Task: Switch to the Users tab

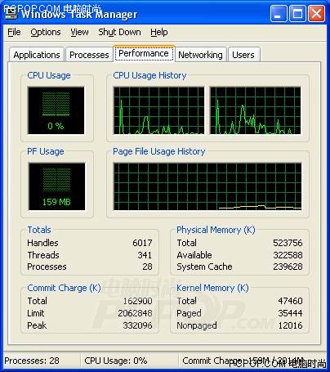Action: (243, 55)
